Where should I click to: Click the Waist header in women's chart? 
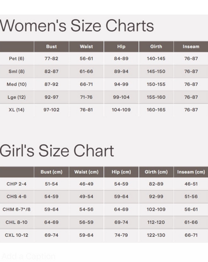tap(86, 46)
